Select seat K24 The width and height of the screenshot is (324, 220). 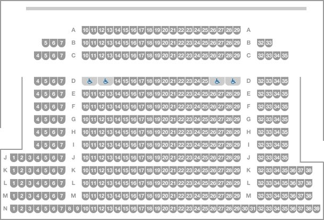(x=197, y=171)
